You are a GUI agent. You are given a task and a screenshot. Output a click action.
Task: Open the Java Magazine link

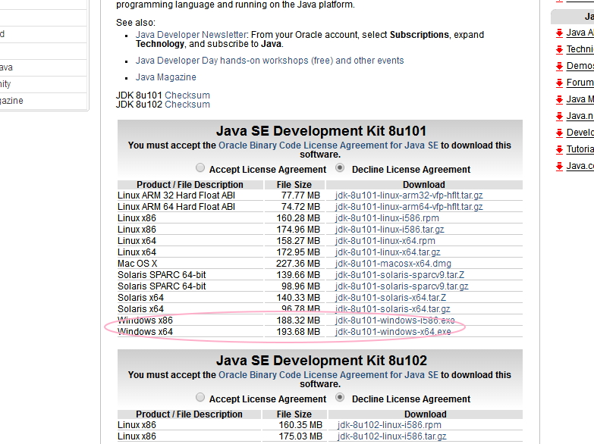[166, 77]
